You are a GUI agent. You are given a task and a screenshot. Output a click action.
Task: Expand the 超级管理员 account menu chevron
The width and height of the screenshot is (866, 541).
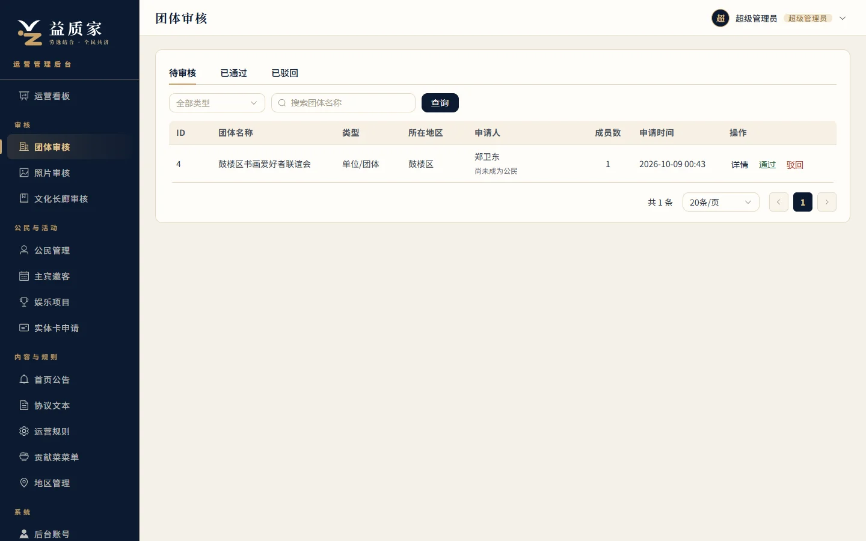843,19
